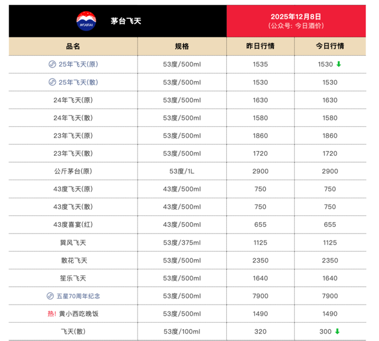Click green down arrow next to 1530
The image size is (379, 341).
pos(339,64)
